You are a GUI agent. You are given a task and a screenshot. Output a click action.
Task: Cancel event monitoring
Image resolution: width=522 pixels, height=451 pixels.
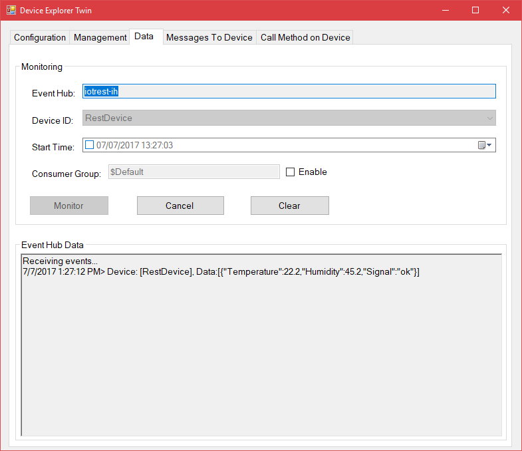[x=180, y=206]
